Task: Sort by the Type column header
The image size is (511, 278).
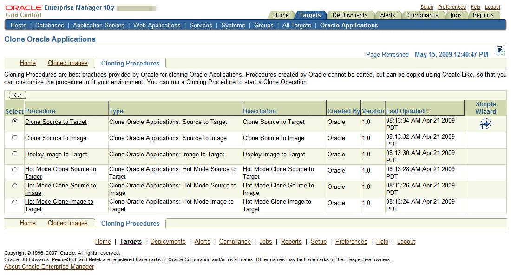Action: click(116, 111)
